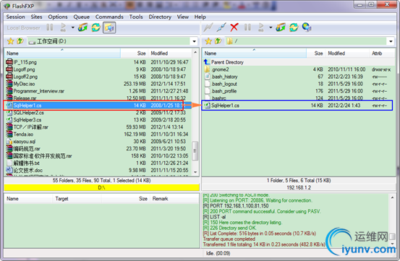This screenshot has width=400, height=261.
Task: Select the local file 论文技术.doc
Action: (x=98, y=170)
